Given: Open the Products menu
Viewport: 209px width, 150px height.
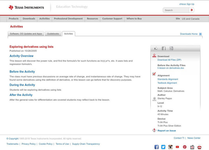Looking at the screenshot, I should coord(14,19).
